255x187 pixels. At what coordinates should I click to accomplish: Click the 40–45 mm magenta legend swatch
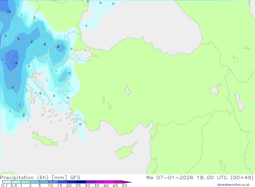(109, 182)
